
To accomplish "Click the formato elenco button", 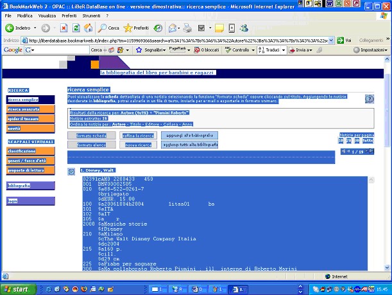I will 92,145.
